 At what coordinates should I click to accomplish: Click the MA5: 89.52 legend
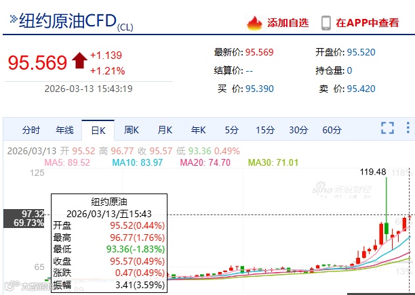point(67,162)
